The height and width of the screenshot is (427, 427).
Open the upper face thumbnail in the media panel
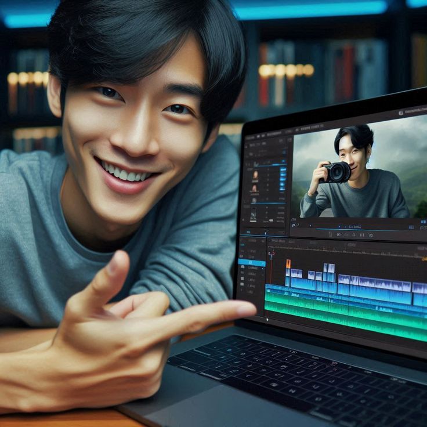(x=255, y=175)
